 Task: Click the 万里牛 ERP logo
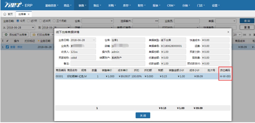click(18, 5)
